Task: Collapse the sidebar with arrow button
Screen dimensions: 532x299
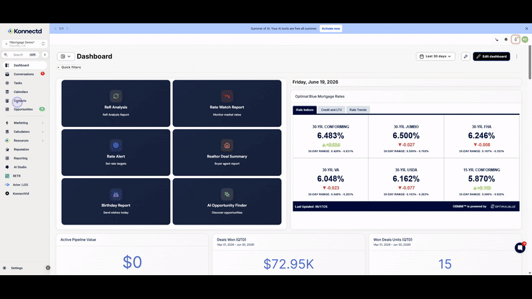Action: (48, 268)
